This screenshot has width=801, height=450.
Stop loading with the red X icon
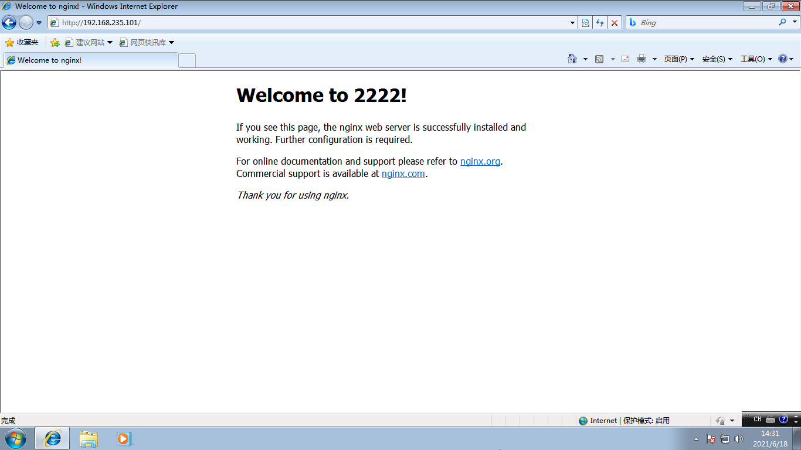pos(615,23)
